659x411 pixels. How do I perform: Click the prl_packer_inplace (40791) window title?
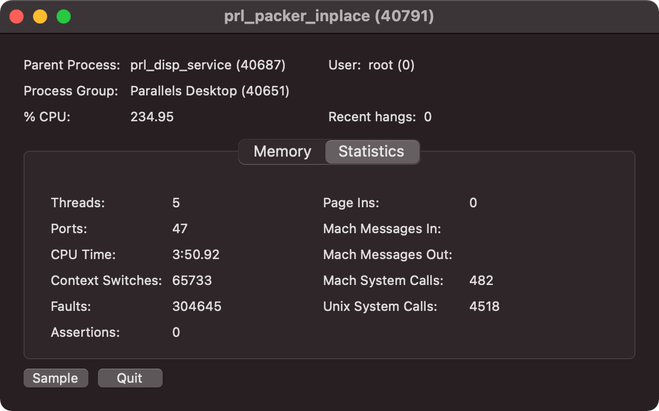tap(329, 16)
